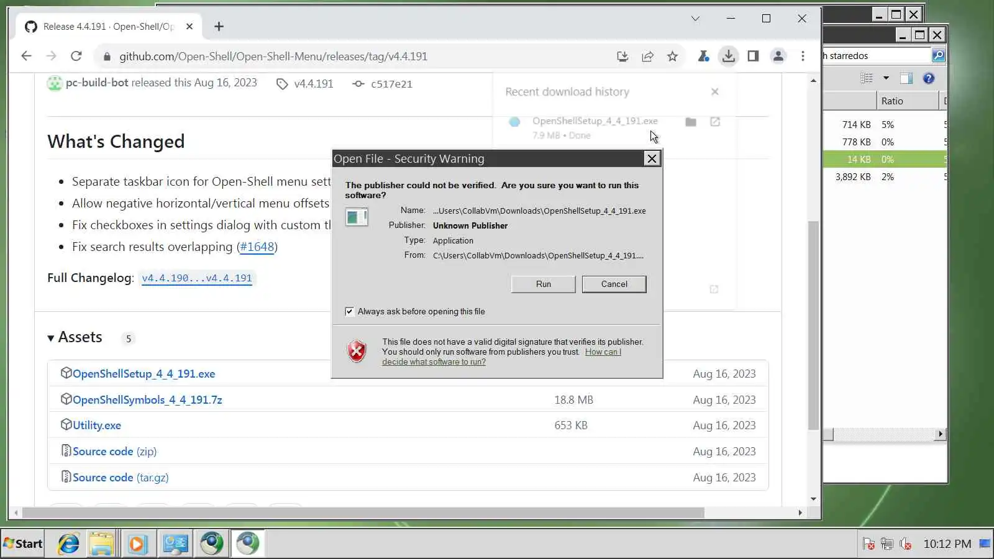
Task: Sort by Ratio column header in Explorer
Action: point(906,101)
